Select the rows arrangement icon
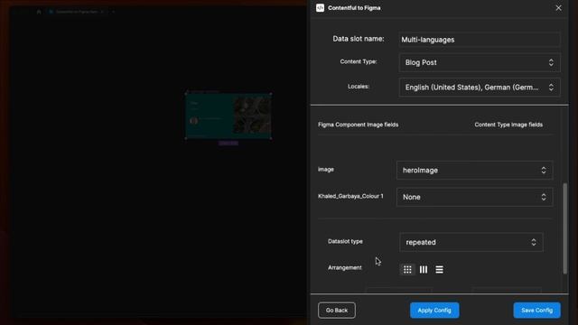The width and height of the screenshot is (578, 325). [439, 269]
